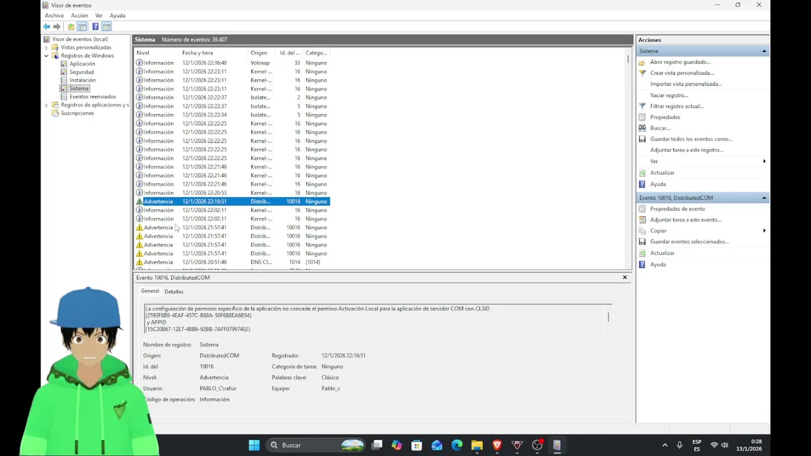Viewport: 811px width, 456px height.
Task: Select the 12/1/2026 22:20:53 Kernel event row
Action: pos(232,193)
